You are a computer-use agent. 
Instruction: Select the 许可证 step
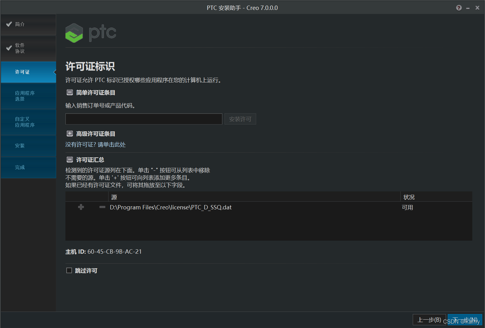[28, 72]
